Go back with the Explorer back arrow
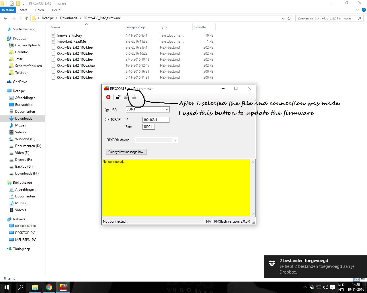The height and width of the screenshot is (293, 367). [5, 18]
